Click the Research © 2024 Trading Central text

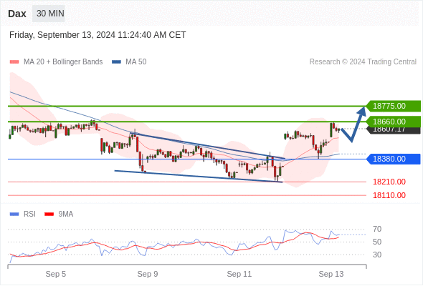click(363, 62)
